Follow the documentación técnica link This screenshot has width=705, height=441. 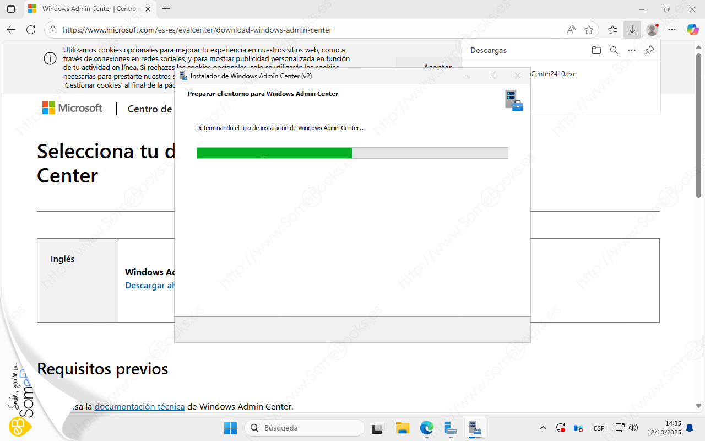(139, 406)
